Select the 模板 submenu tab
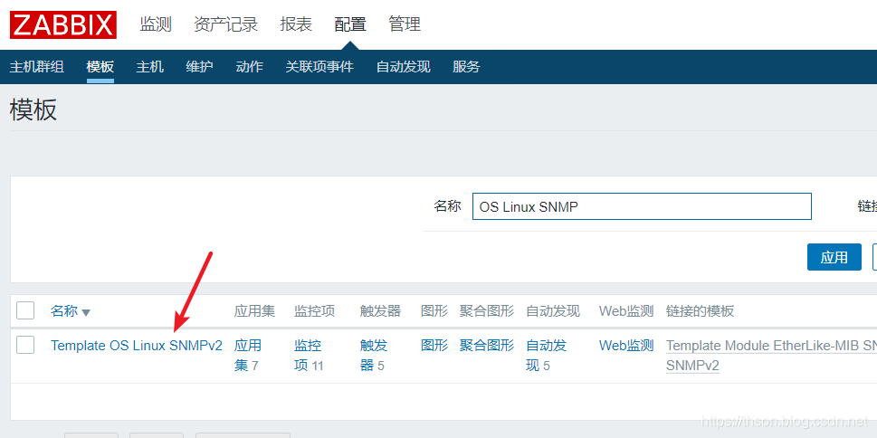 click(100, 67)
